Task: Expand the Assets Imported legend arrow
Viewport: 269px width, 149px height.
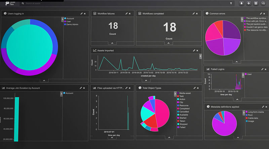Action: (200, 56)
